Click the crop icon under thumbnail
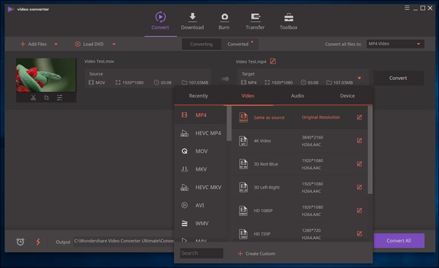The height and width of the screenshot is (268, 439). pos(46,98)
